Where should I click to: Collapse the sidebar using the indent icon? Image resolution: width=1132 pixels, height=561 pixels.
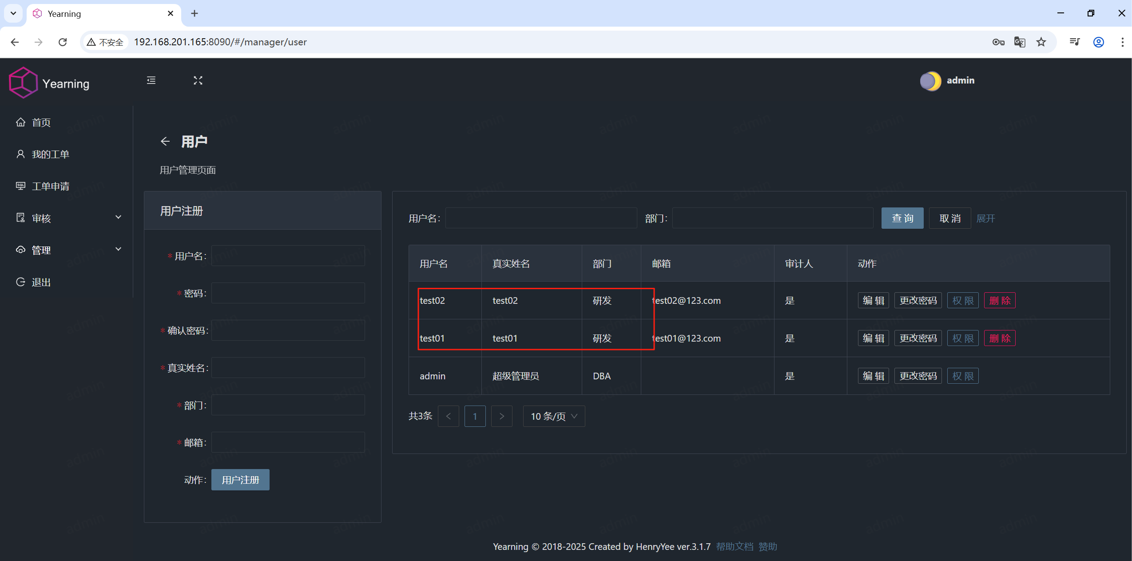151,80
